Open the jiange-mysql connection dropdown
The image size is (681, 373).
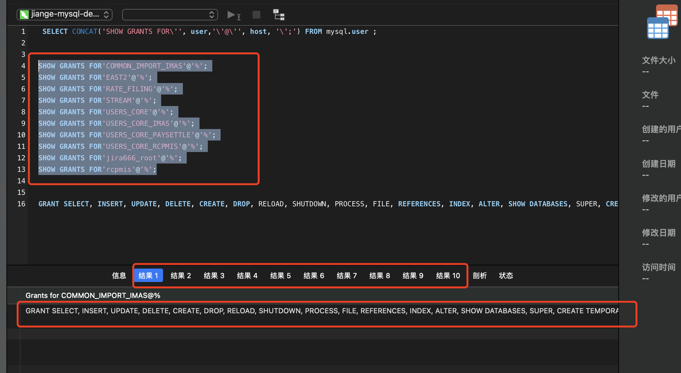pos(65,14)
